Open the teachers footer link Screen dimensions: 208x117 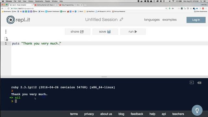click(x=178, y=114)
